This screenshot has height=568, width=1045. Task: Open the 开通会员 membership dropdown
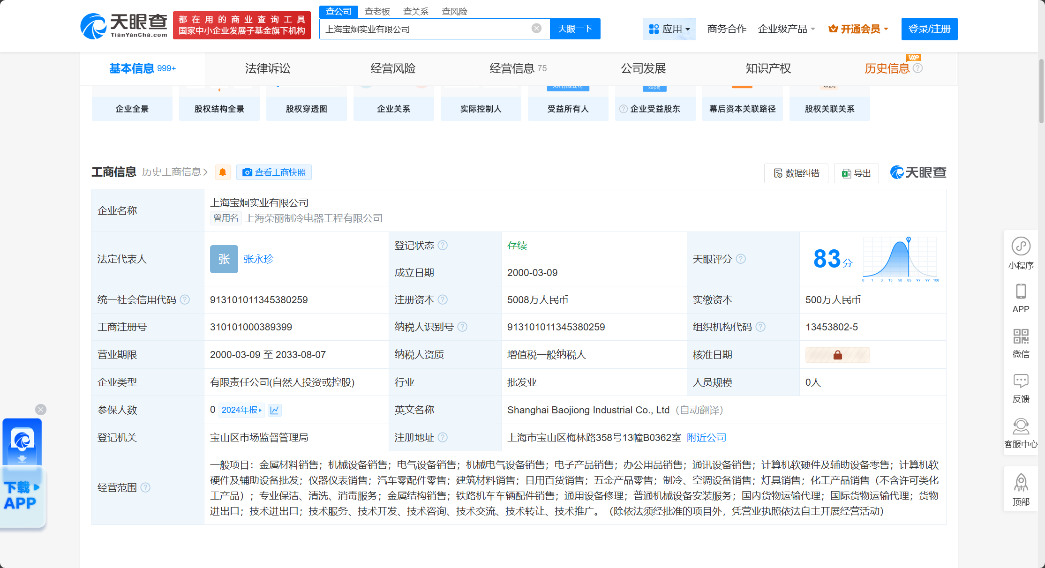pyautogui.click(x=858, y=29)
